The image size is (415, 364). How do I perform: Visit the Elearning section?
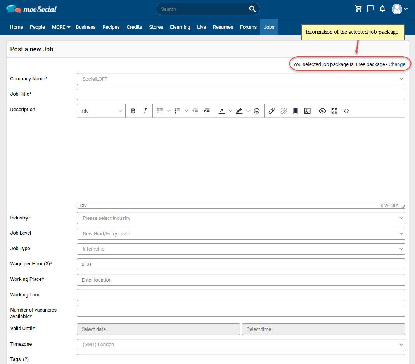[180, 27]
